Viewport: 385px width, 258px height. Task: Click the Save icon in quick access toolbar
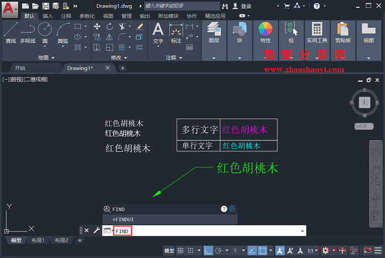[x=46, y=6]
